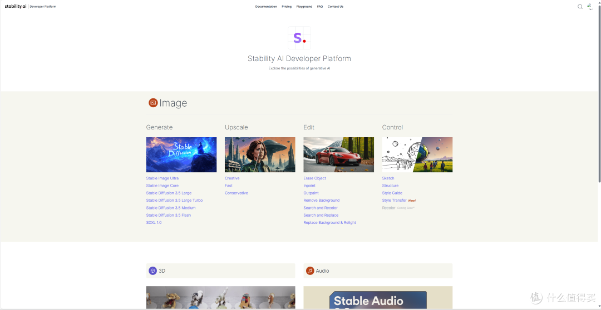Open the Search and Replace link

tap(321, 215)
